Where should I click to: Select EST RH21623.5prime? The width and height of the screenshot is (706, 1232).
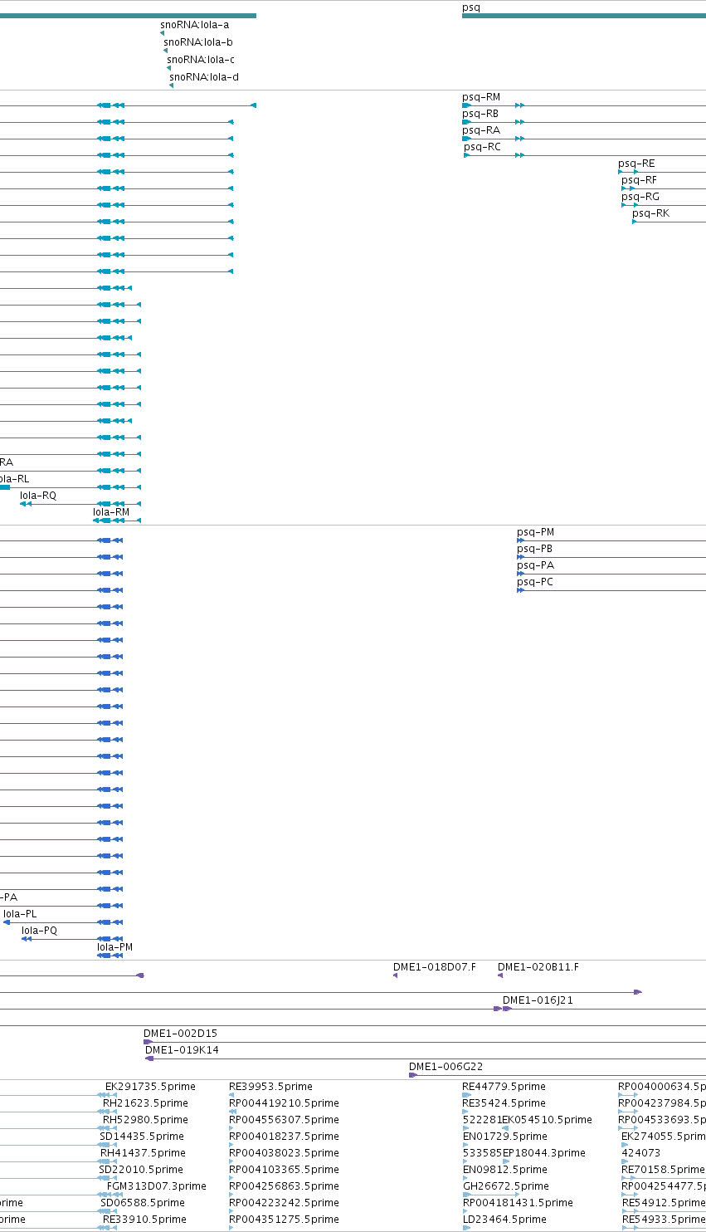pyautogui.click(x=145, y=1103)
